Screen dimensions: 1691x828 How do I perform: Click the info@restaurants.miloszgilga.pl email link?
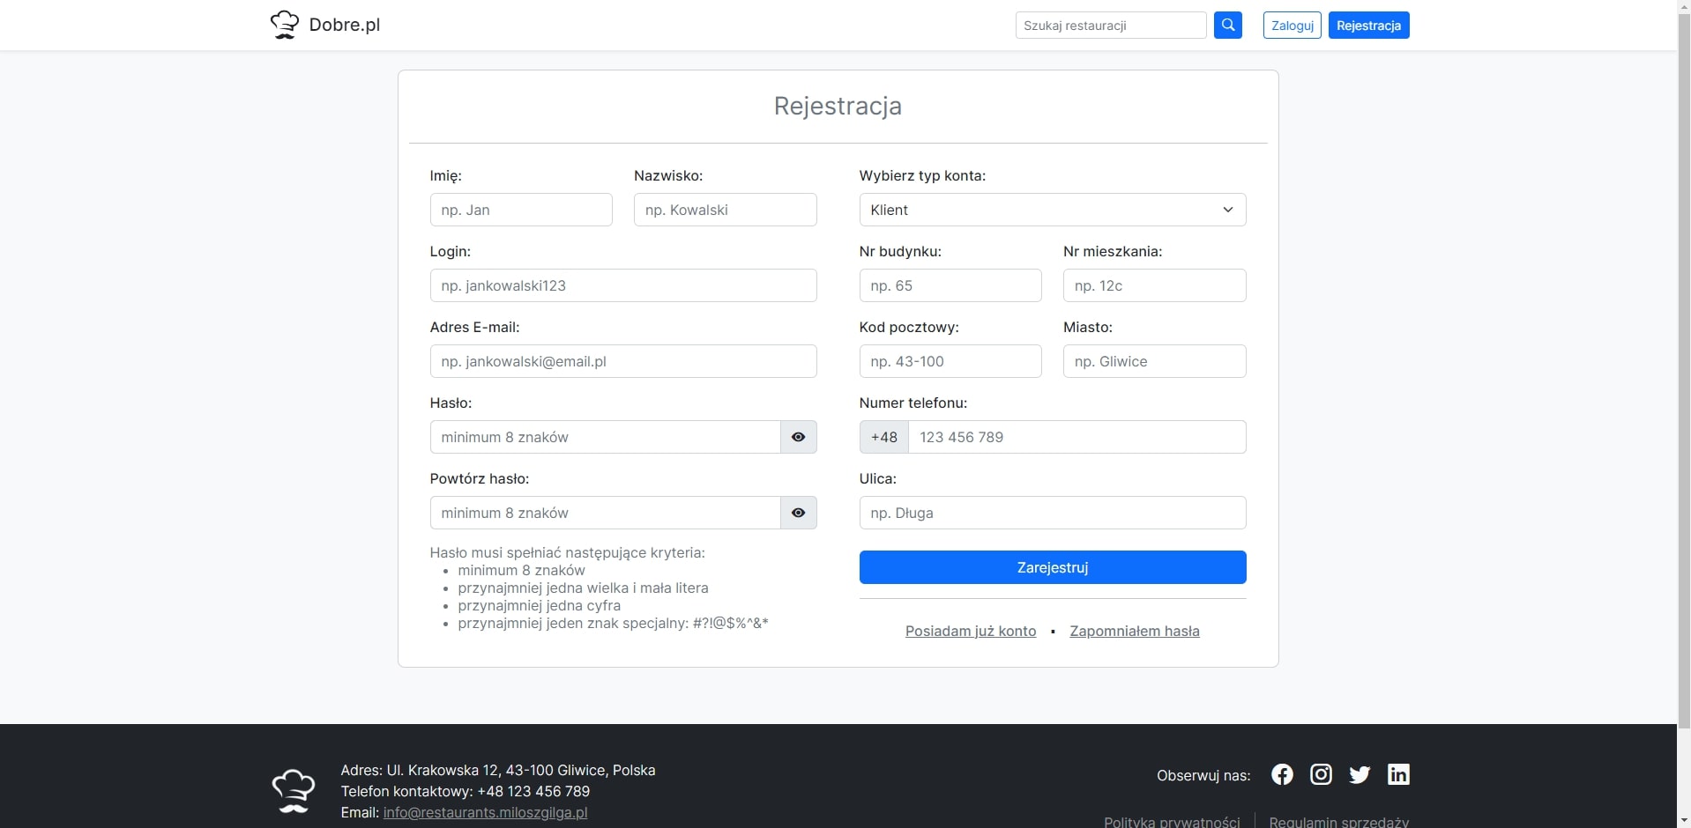(485, 812)
